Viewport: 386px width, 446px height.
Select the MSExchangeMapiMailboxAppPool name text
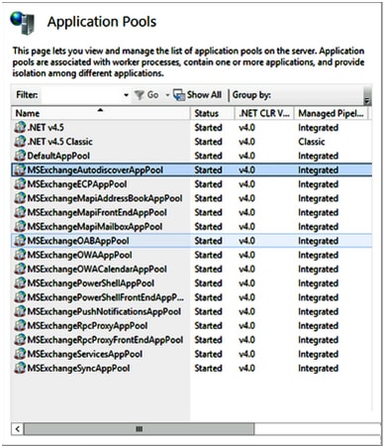(95, 227)
